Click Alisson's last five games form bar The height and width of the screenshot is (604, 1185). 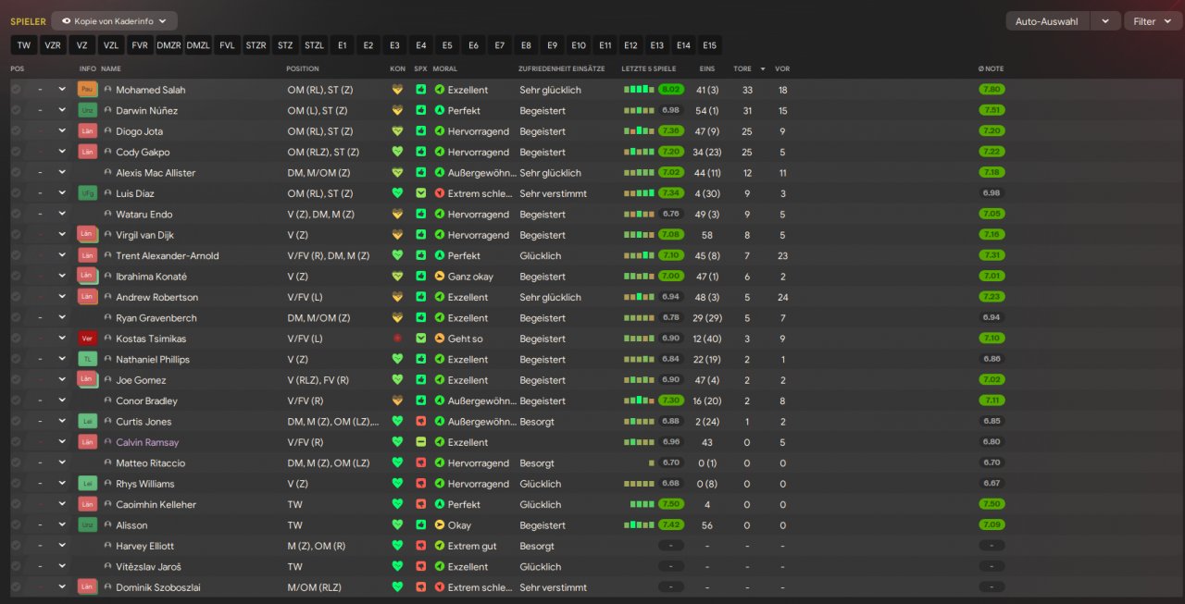click(x=639, y=525)
